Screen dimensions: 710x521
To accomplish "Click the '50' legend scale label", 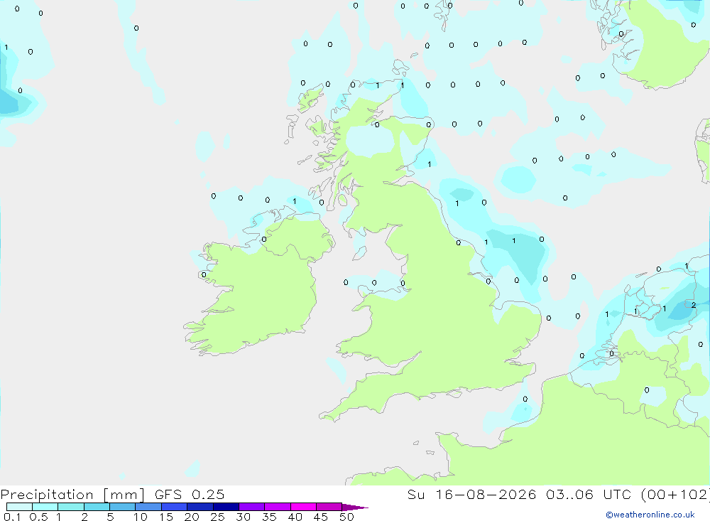I will coord(347,517).
